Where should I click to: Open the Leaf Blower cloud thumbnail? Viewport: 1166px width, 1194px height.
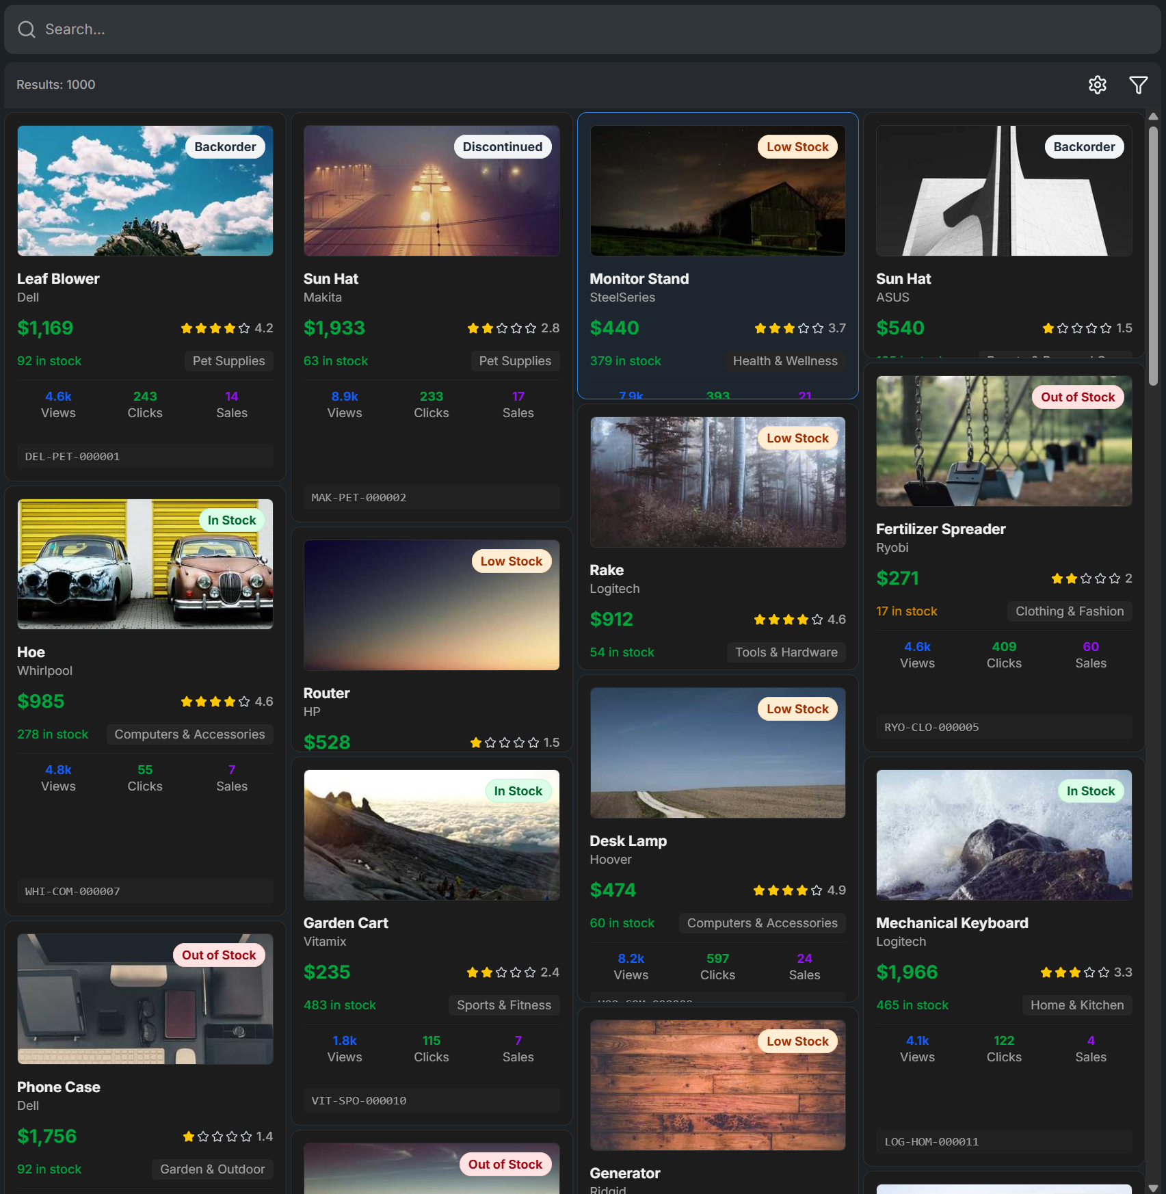coord(145,191)
